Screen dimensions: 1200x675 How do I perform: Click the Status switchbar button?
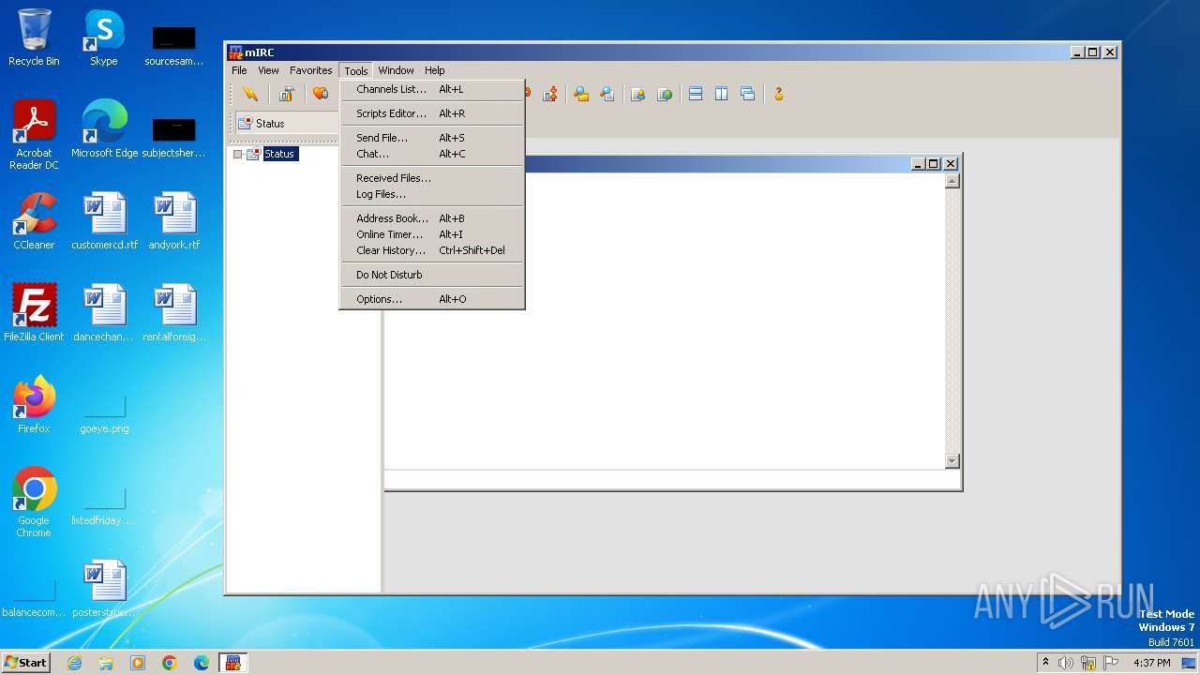click(286, 123)
